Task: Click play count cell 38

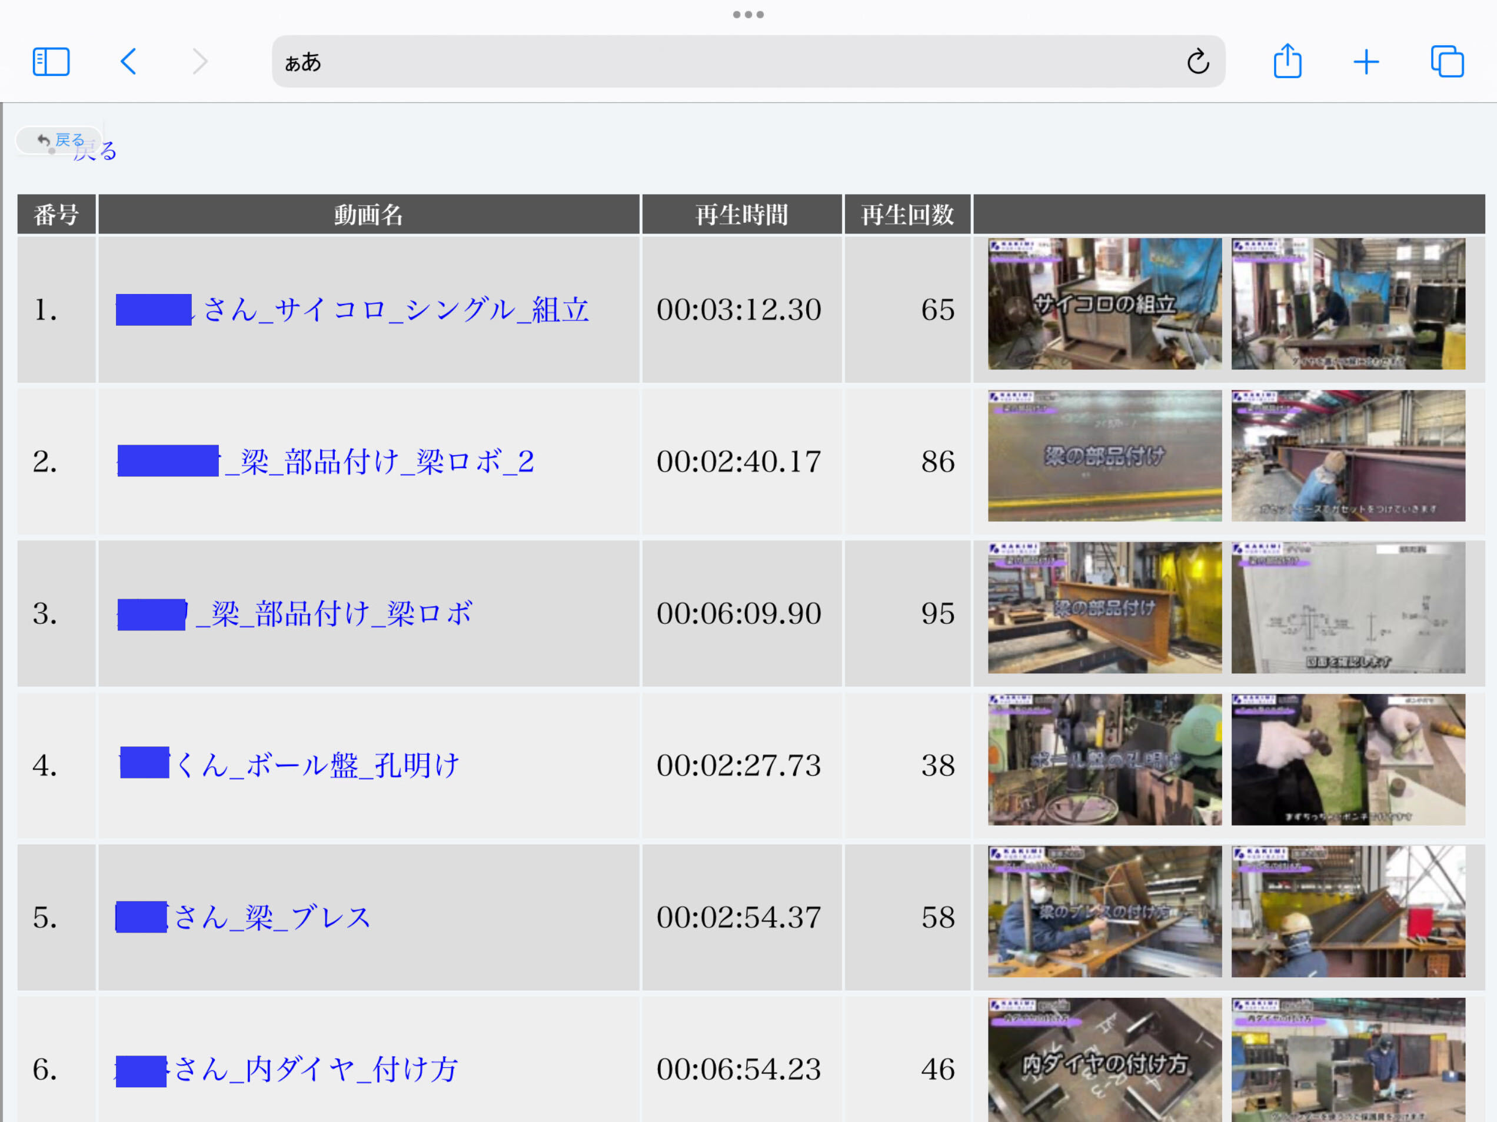Action: [x=907, y=765]
